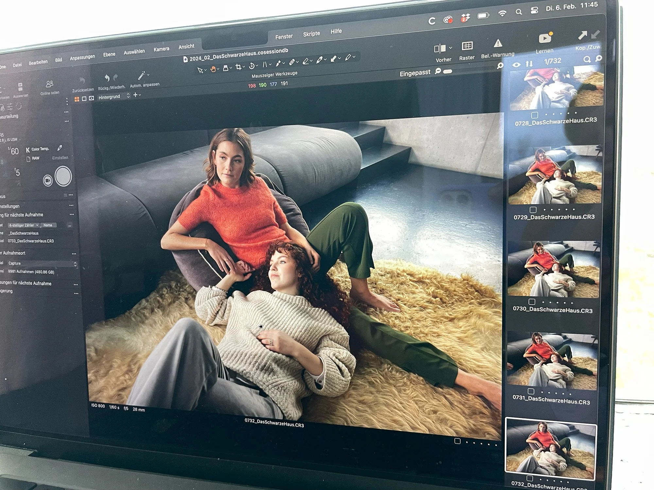The width and height of the screenshot is (654, 490).
Task: Start live view with video camera icon
Action: 48,180
